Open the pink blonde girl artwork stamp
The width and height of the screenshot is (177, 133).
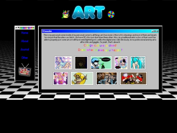121,63
